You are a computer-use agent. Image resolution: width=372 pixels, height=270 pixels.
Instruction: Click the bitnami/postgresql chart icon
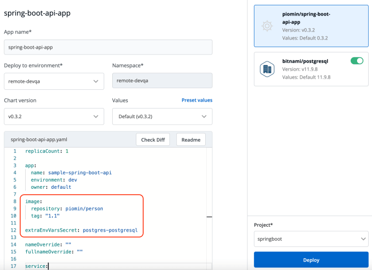267,69
